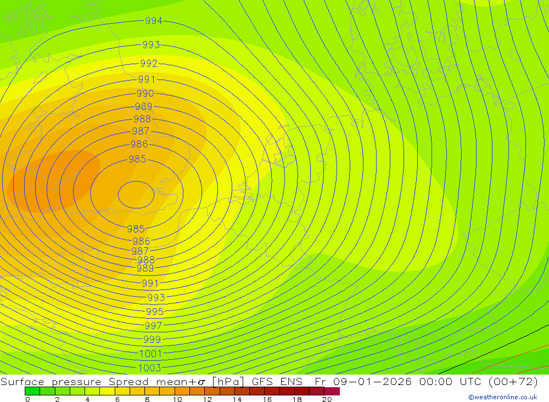Click the legend value 18

point(297,399)
